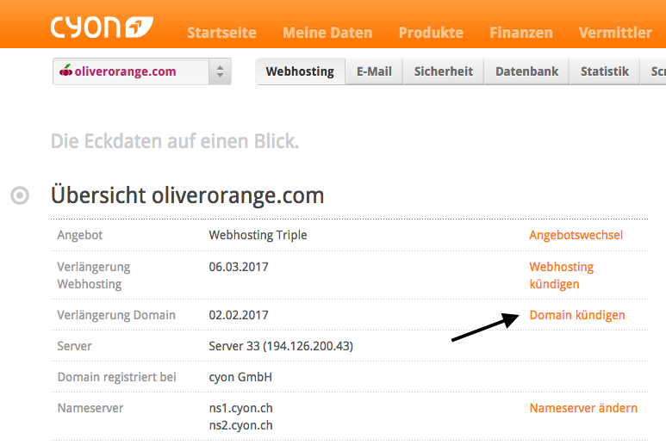This screenshot has height=445, width=666.
Task: Click the cyon logo
Action: pos(102,28)
